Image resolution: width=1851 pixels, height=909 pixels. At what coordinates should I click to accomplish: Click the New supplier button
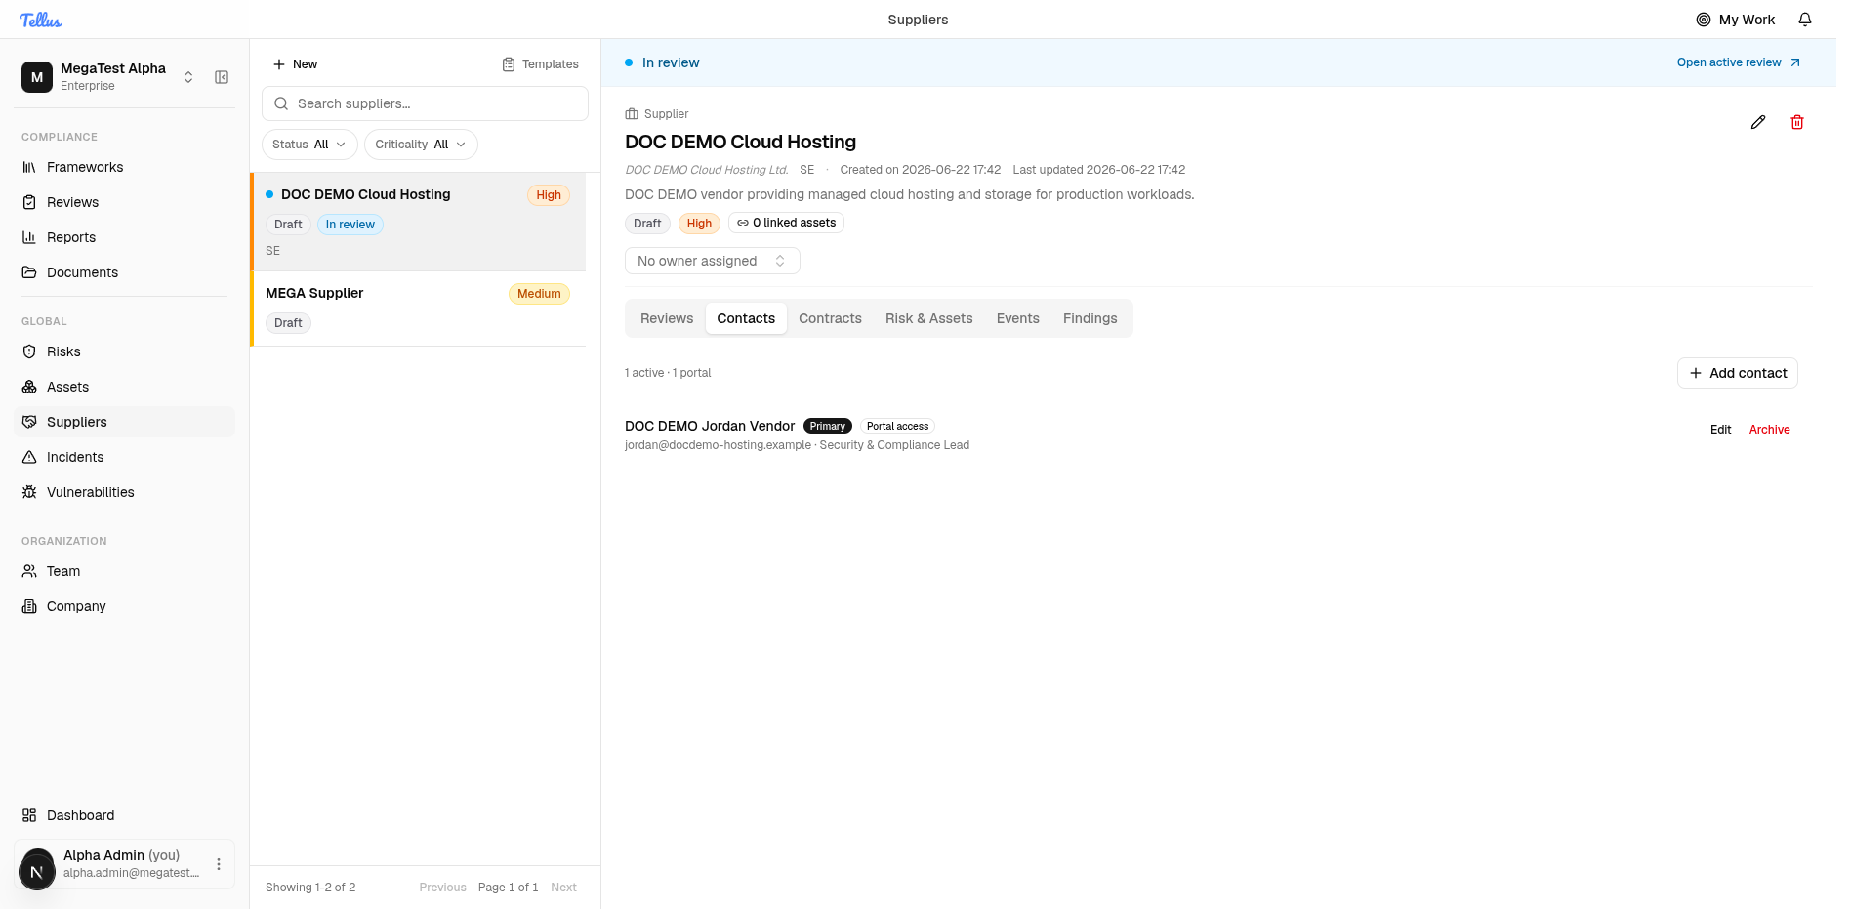point(295,64)
